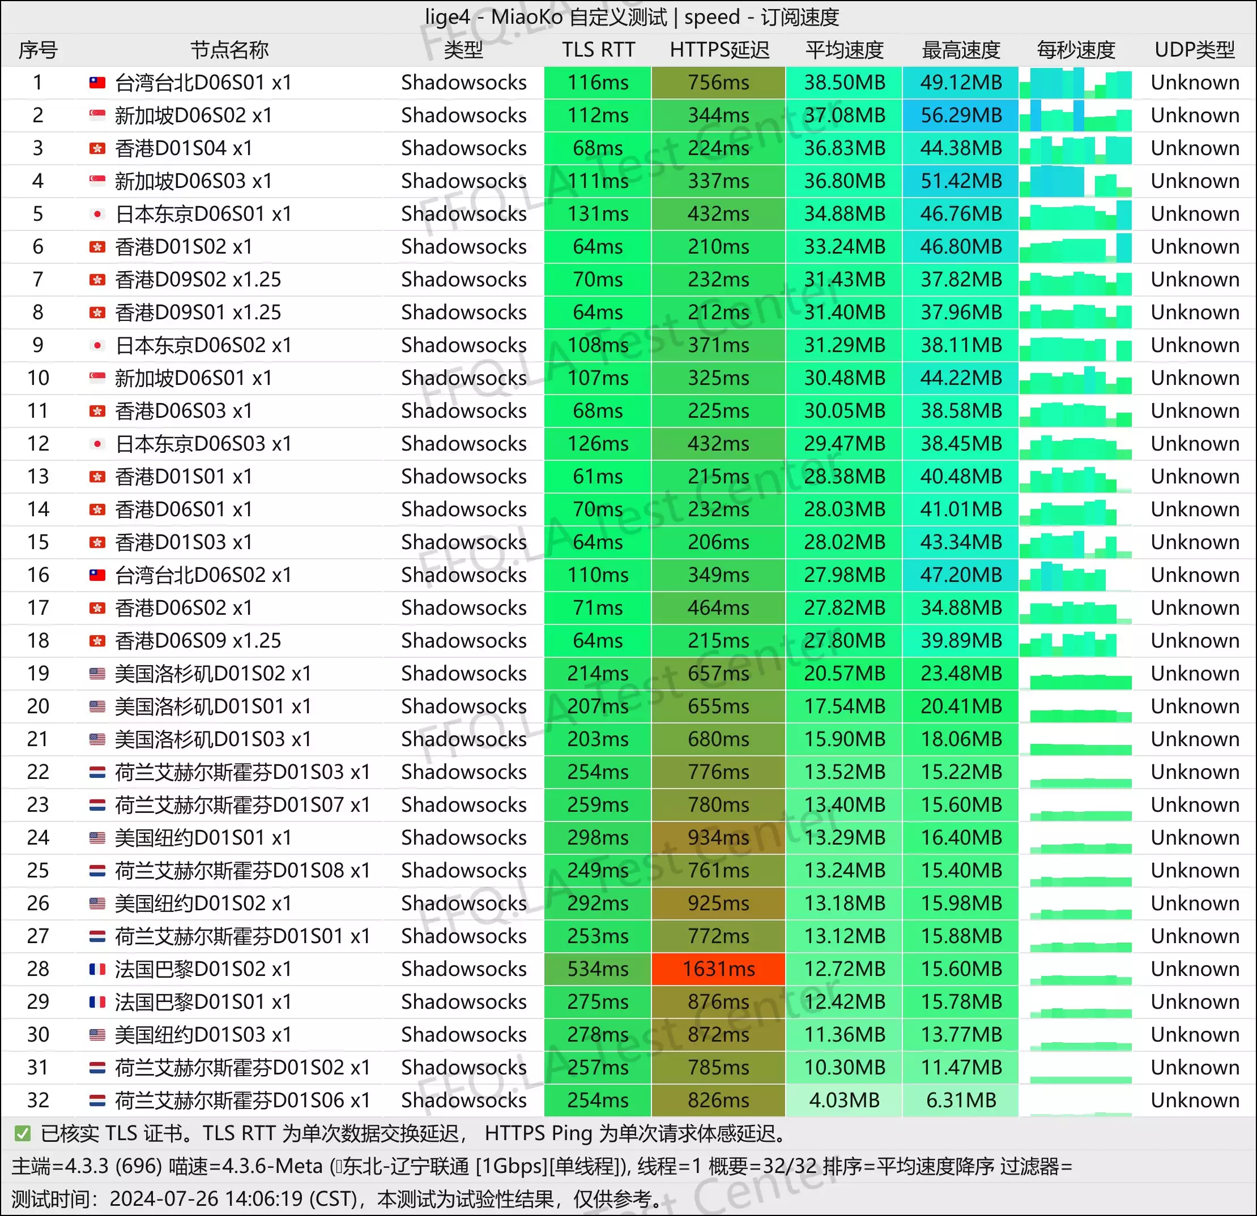Click Japan flag beside 日本东京D06S01
Screen dimensions: 1257x1216
[x=97, y=214]
